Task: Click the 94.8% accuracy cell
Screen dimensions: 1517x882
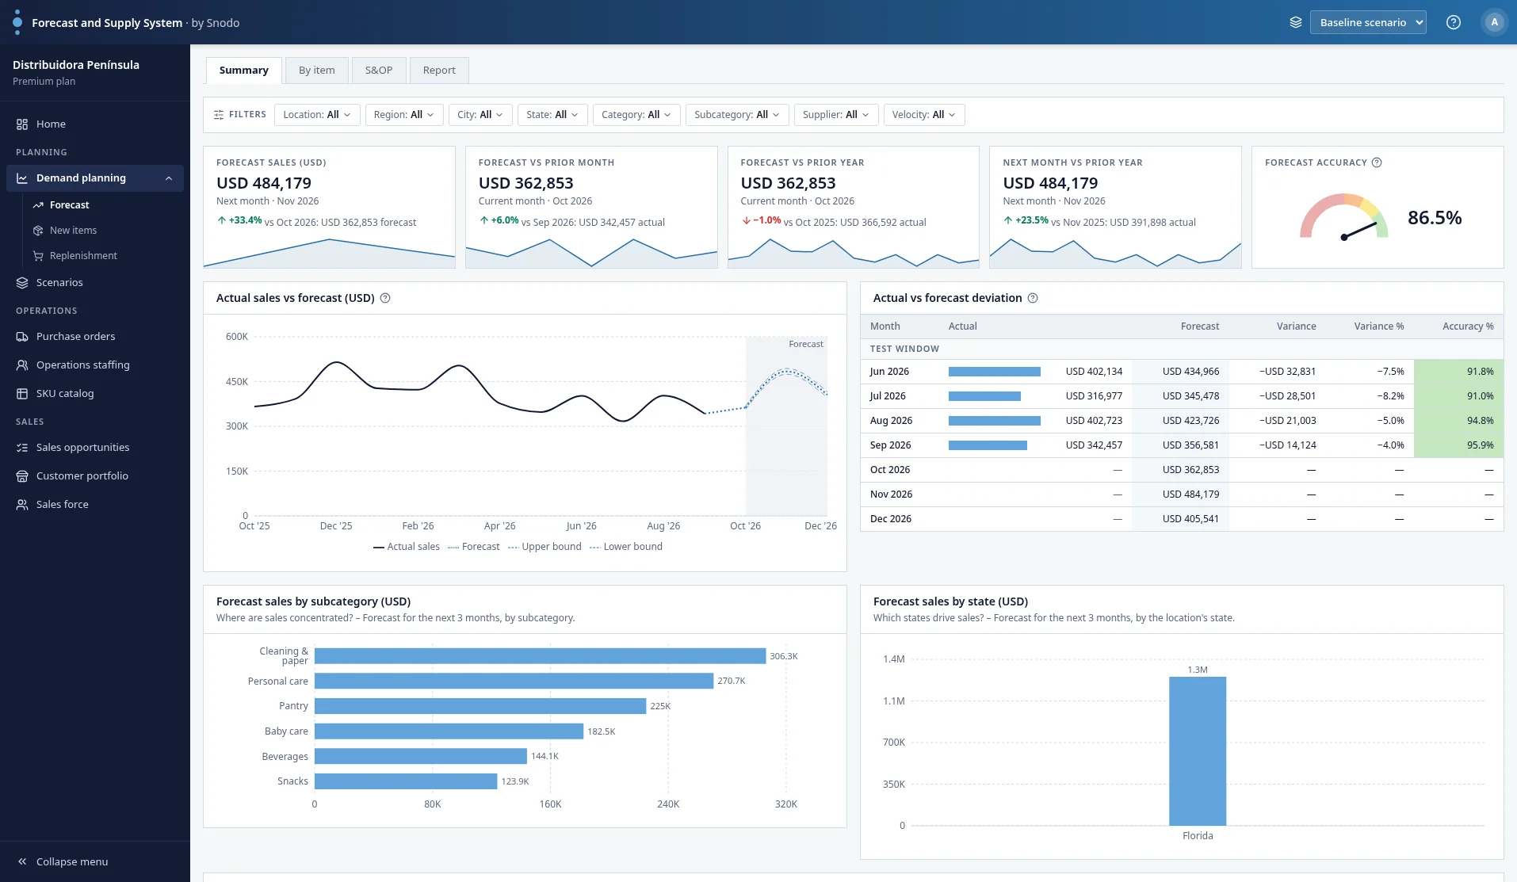Action: click(1458, 421)
